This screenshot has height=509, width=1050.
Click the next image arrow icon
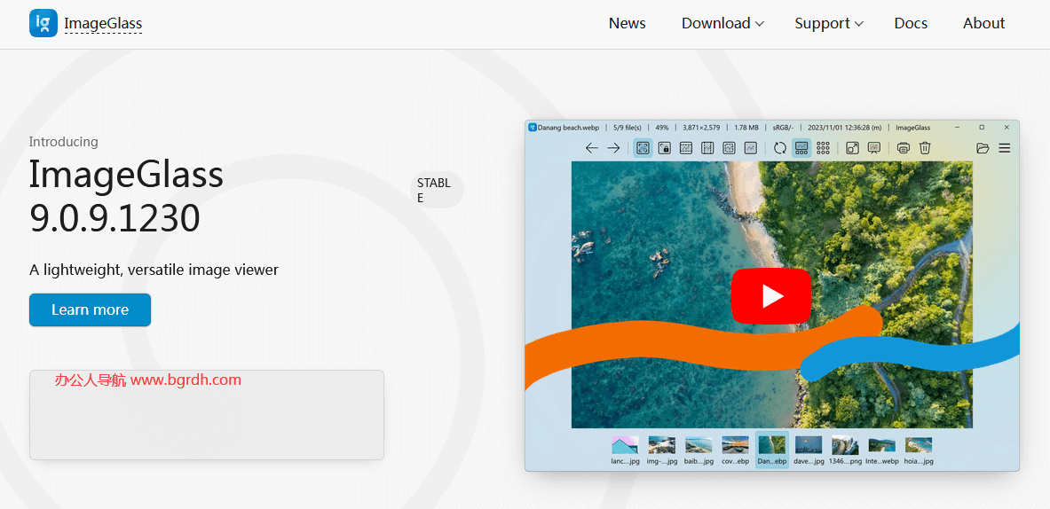(613, 148)
